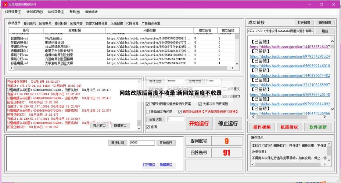Click small 开始运行 button beside wait time
The height and width of the screenshot is (183, 341).
[166, 143]
